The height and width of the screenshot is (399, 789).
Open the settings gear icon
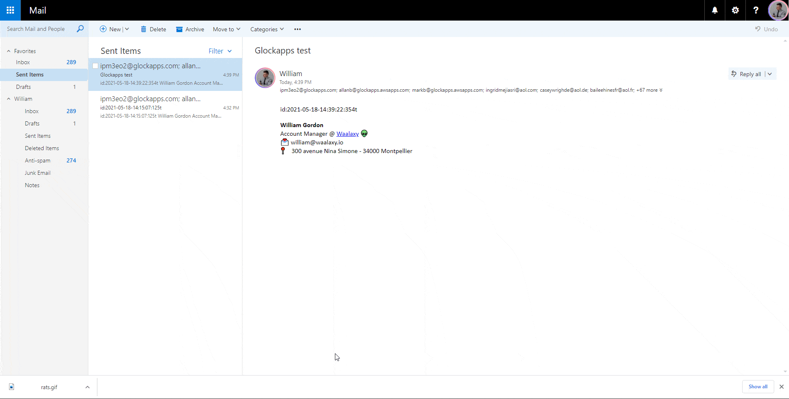[735, 10]
